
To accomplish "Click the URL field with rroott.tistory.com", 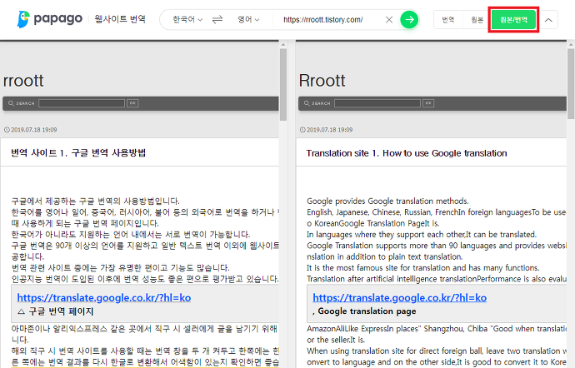I will click(323, 20).
